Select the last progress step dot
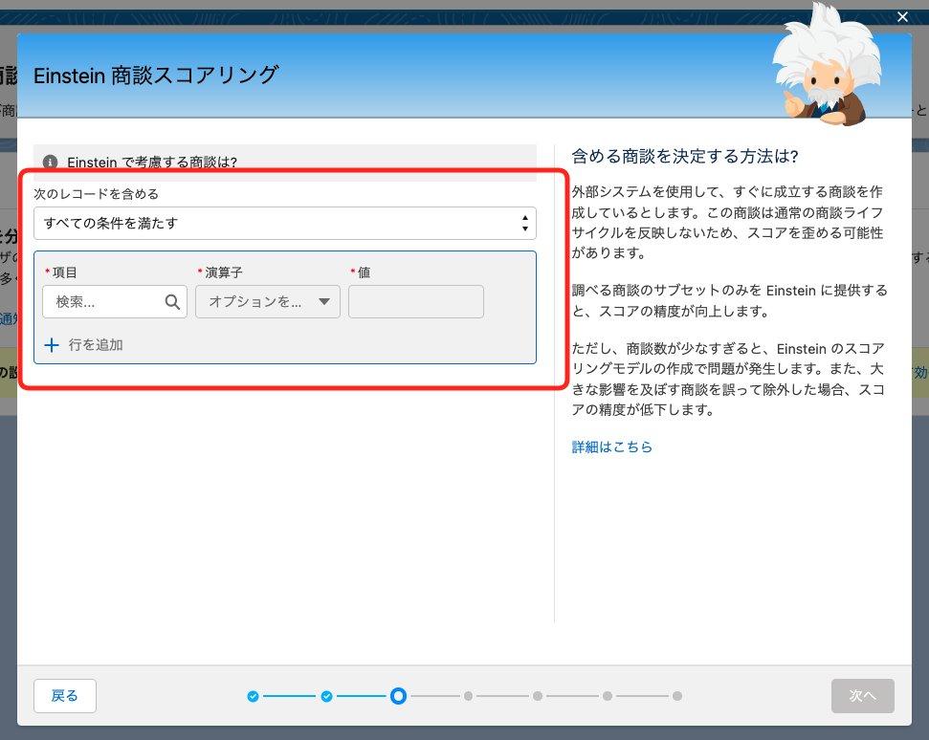This screenshot has width=929, height=740. (x=677, y=696)
